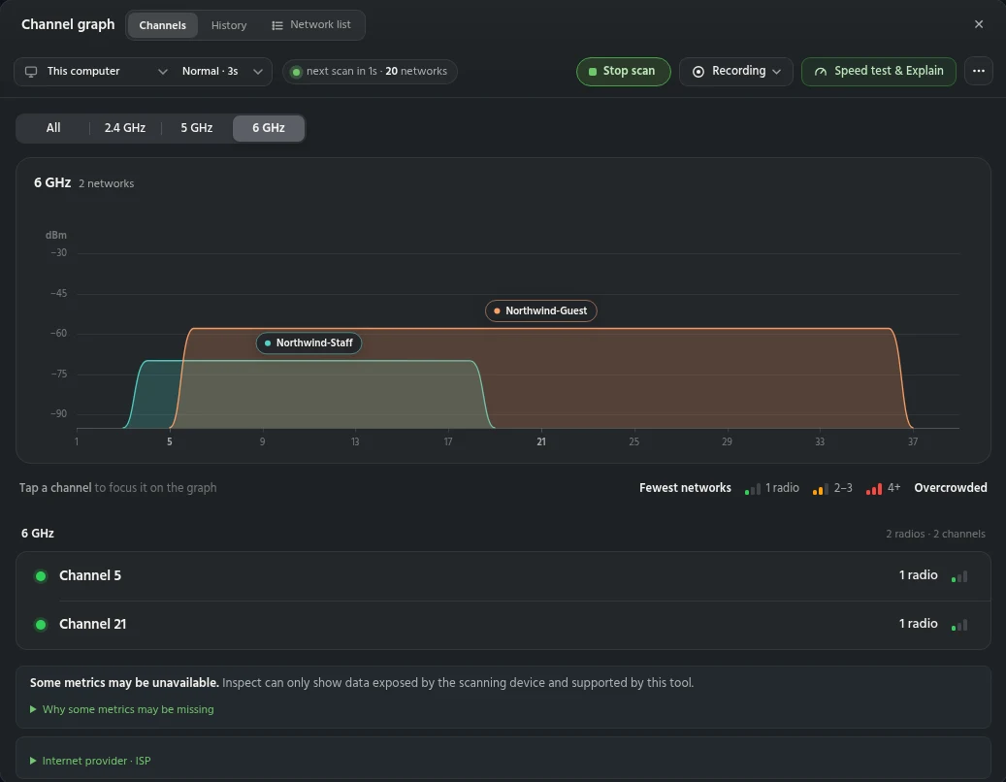The width and height of the screenshot is (1006, 782).
Task: Click the list icon on Network list tab
Action: 277,25
